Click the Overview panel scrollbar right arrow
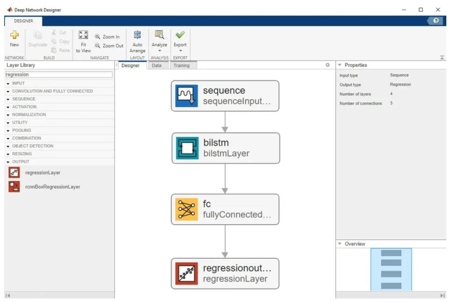 442,295
